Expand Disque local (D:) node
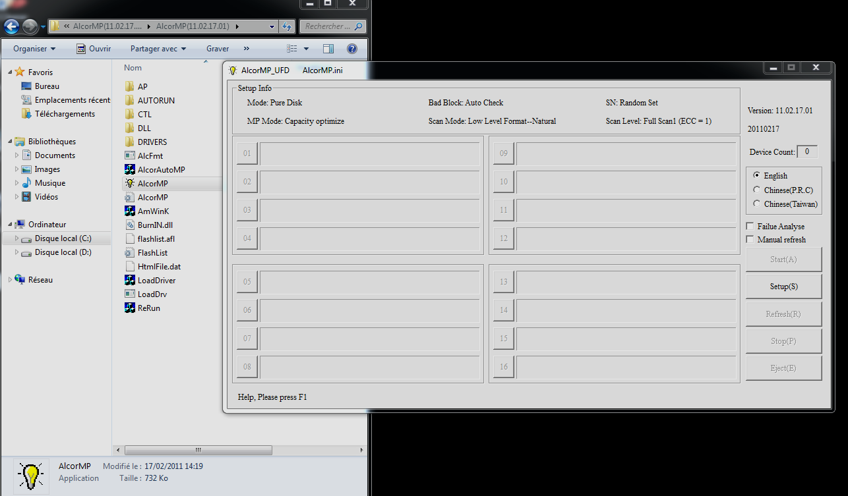Screen dimensions: 848x496 16,252
